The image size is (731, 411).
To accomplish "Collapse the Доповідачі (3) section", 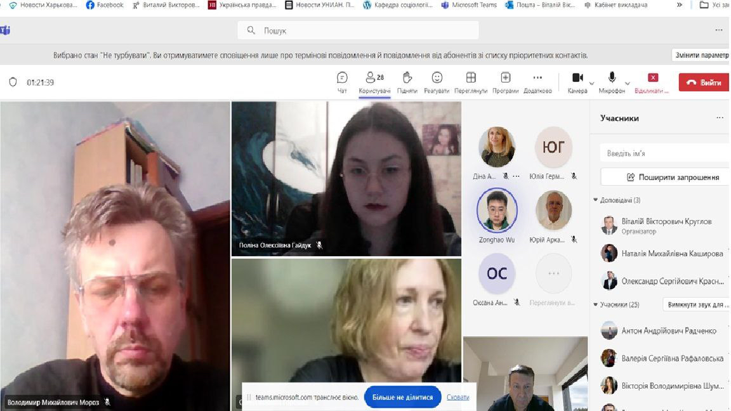I will point(595,200).
